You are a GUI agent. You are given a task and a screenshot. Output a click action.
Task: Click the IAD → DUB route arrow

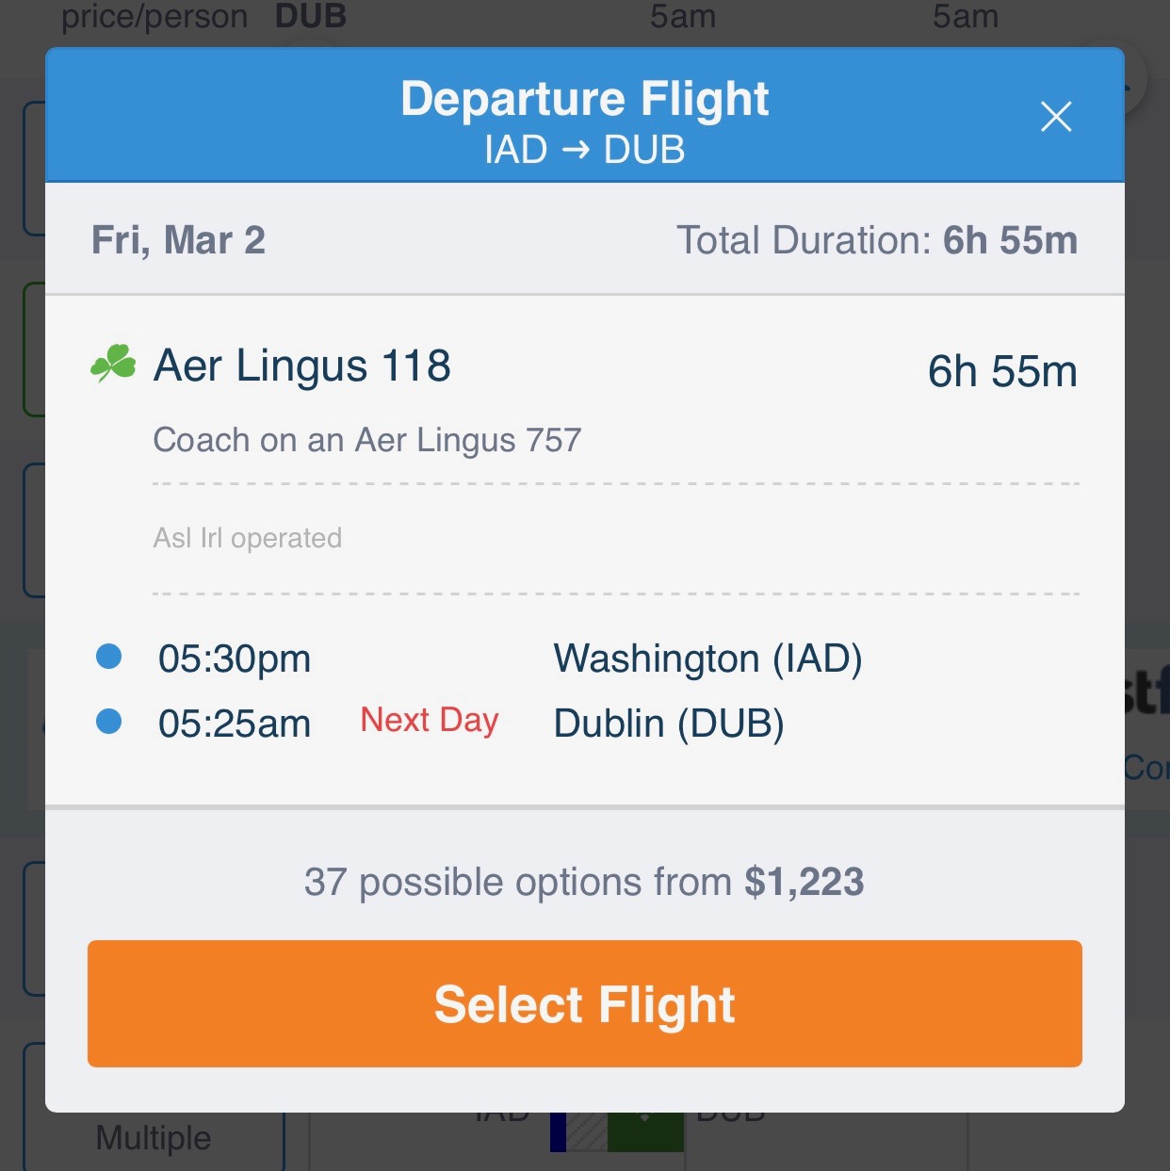[576, 150]
